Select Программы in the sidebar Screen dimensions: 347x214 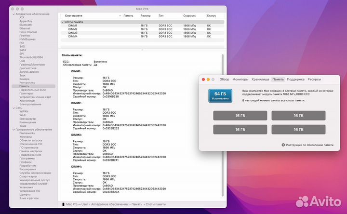click(x=27, y=159)
